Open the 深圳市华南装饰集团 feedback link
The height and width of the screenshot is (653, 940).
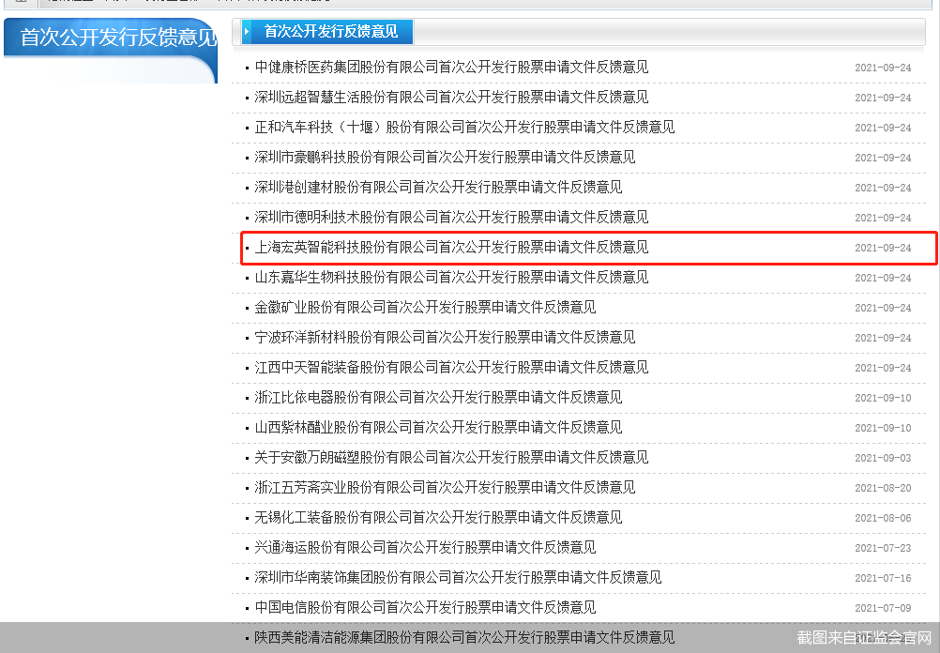coord(458,577)
